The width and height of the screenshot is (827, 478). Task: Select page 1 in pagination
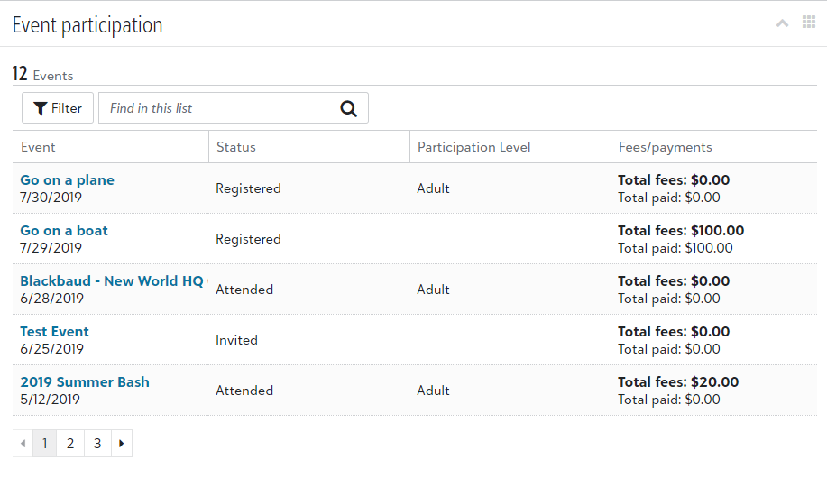pyautogui.click(x=45, y=443)
